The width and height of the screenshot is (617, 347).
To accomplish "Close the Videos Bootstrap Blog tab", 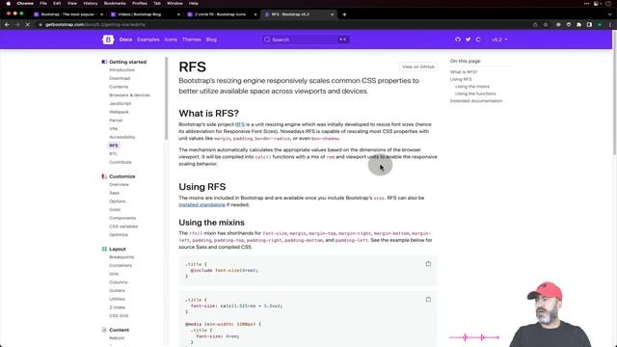I will coord(178,14).
